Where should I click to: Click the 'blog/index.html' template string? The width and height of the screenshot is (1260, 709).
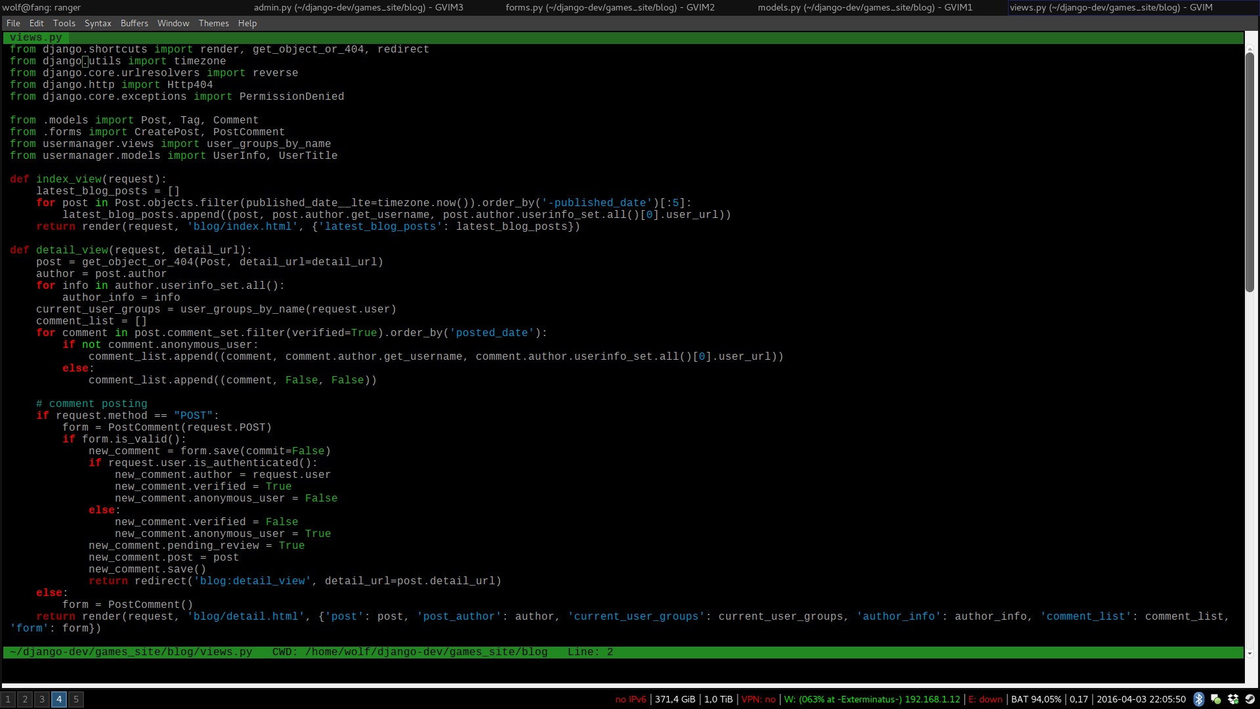242,226
